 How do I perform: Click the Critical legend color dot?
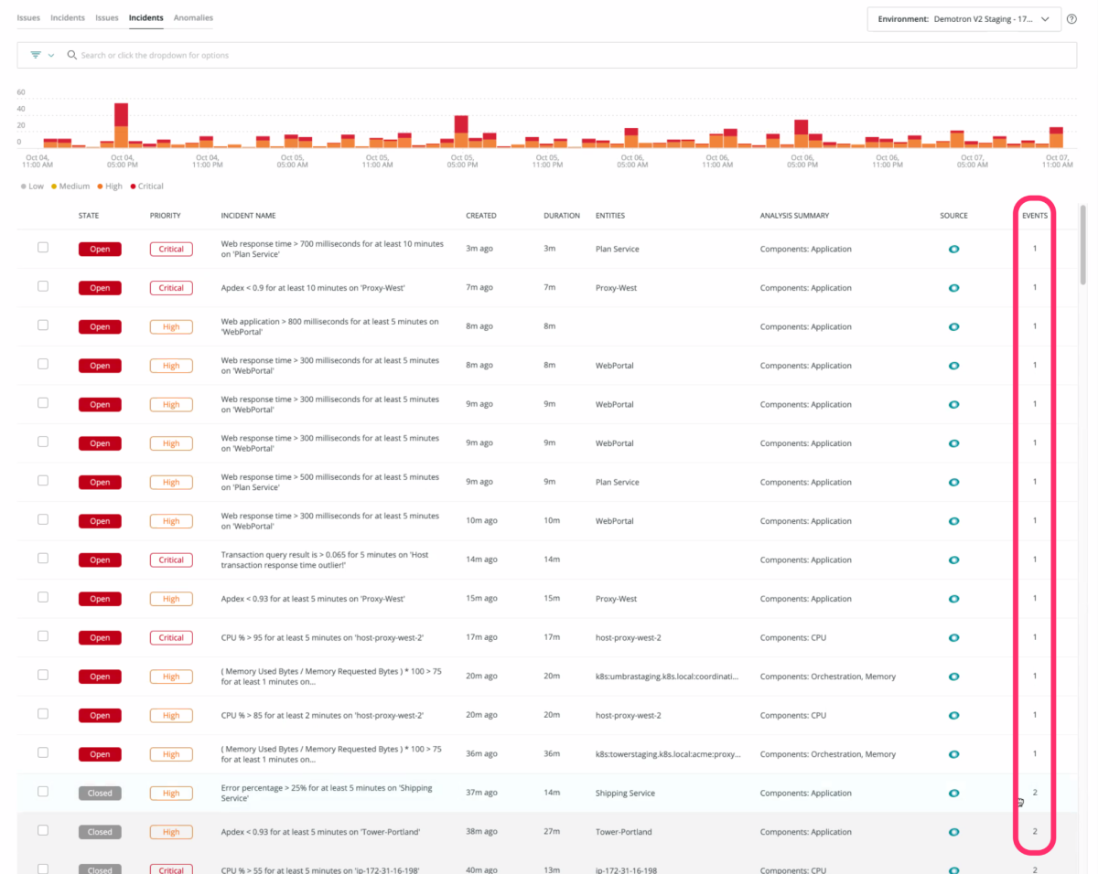pyautogui.click(x=133, y=187)
